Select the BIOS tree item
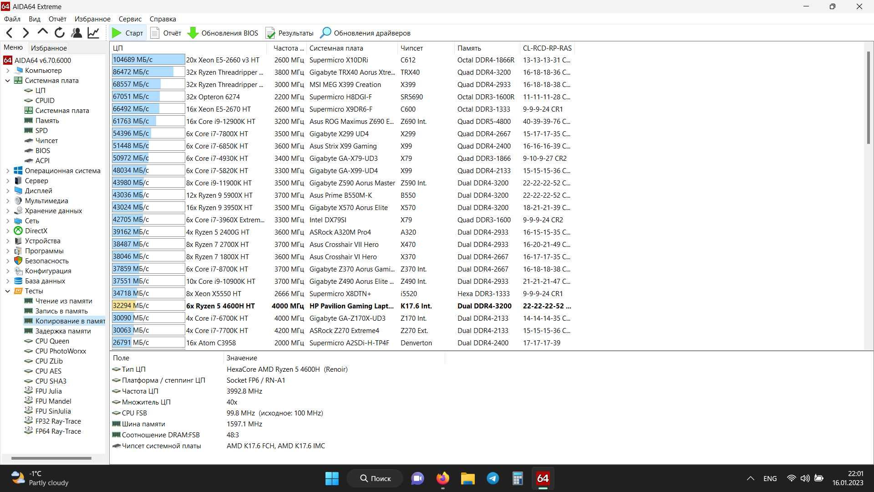 click(x=37, y=151)
